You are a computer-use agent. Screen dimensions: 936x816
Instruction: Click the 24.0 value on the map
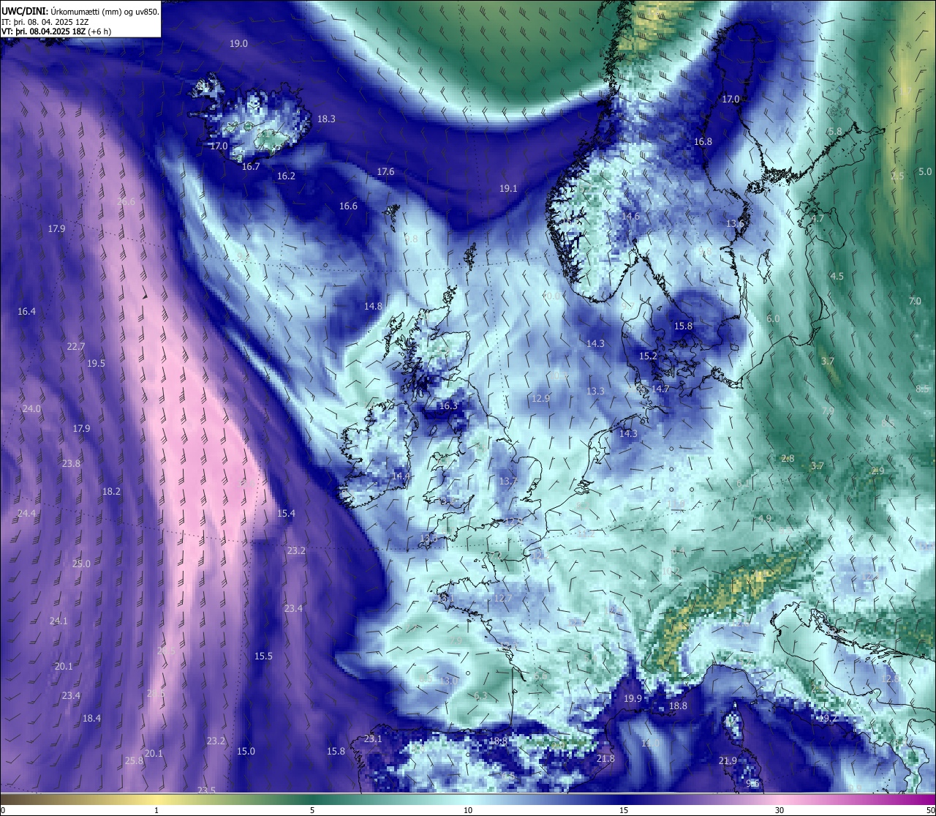[x=31, y=409]
